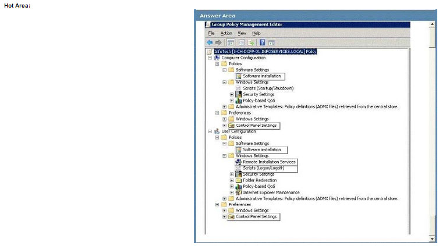Select Preferences under User Configuration
Screen dimensions: 439x246
click(240, 205)
